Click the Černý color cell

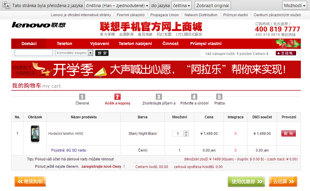143,150
